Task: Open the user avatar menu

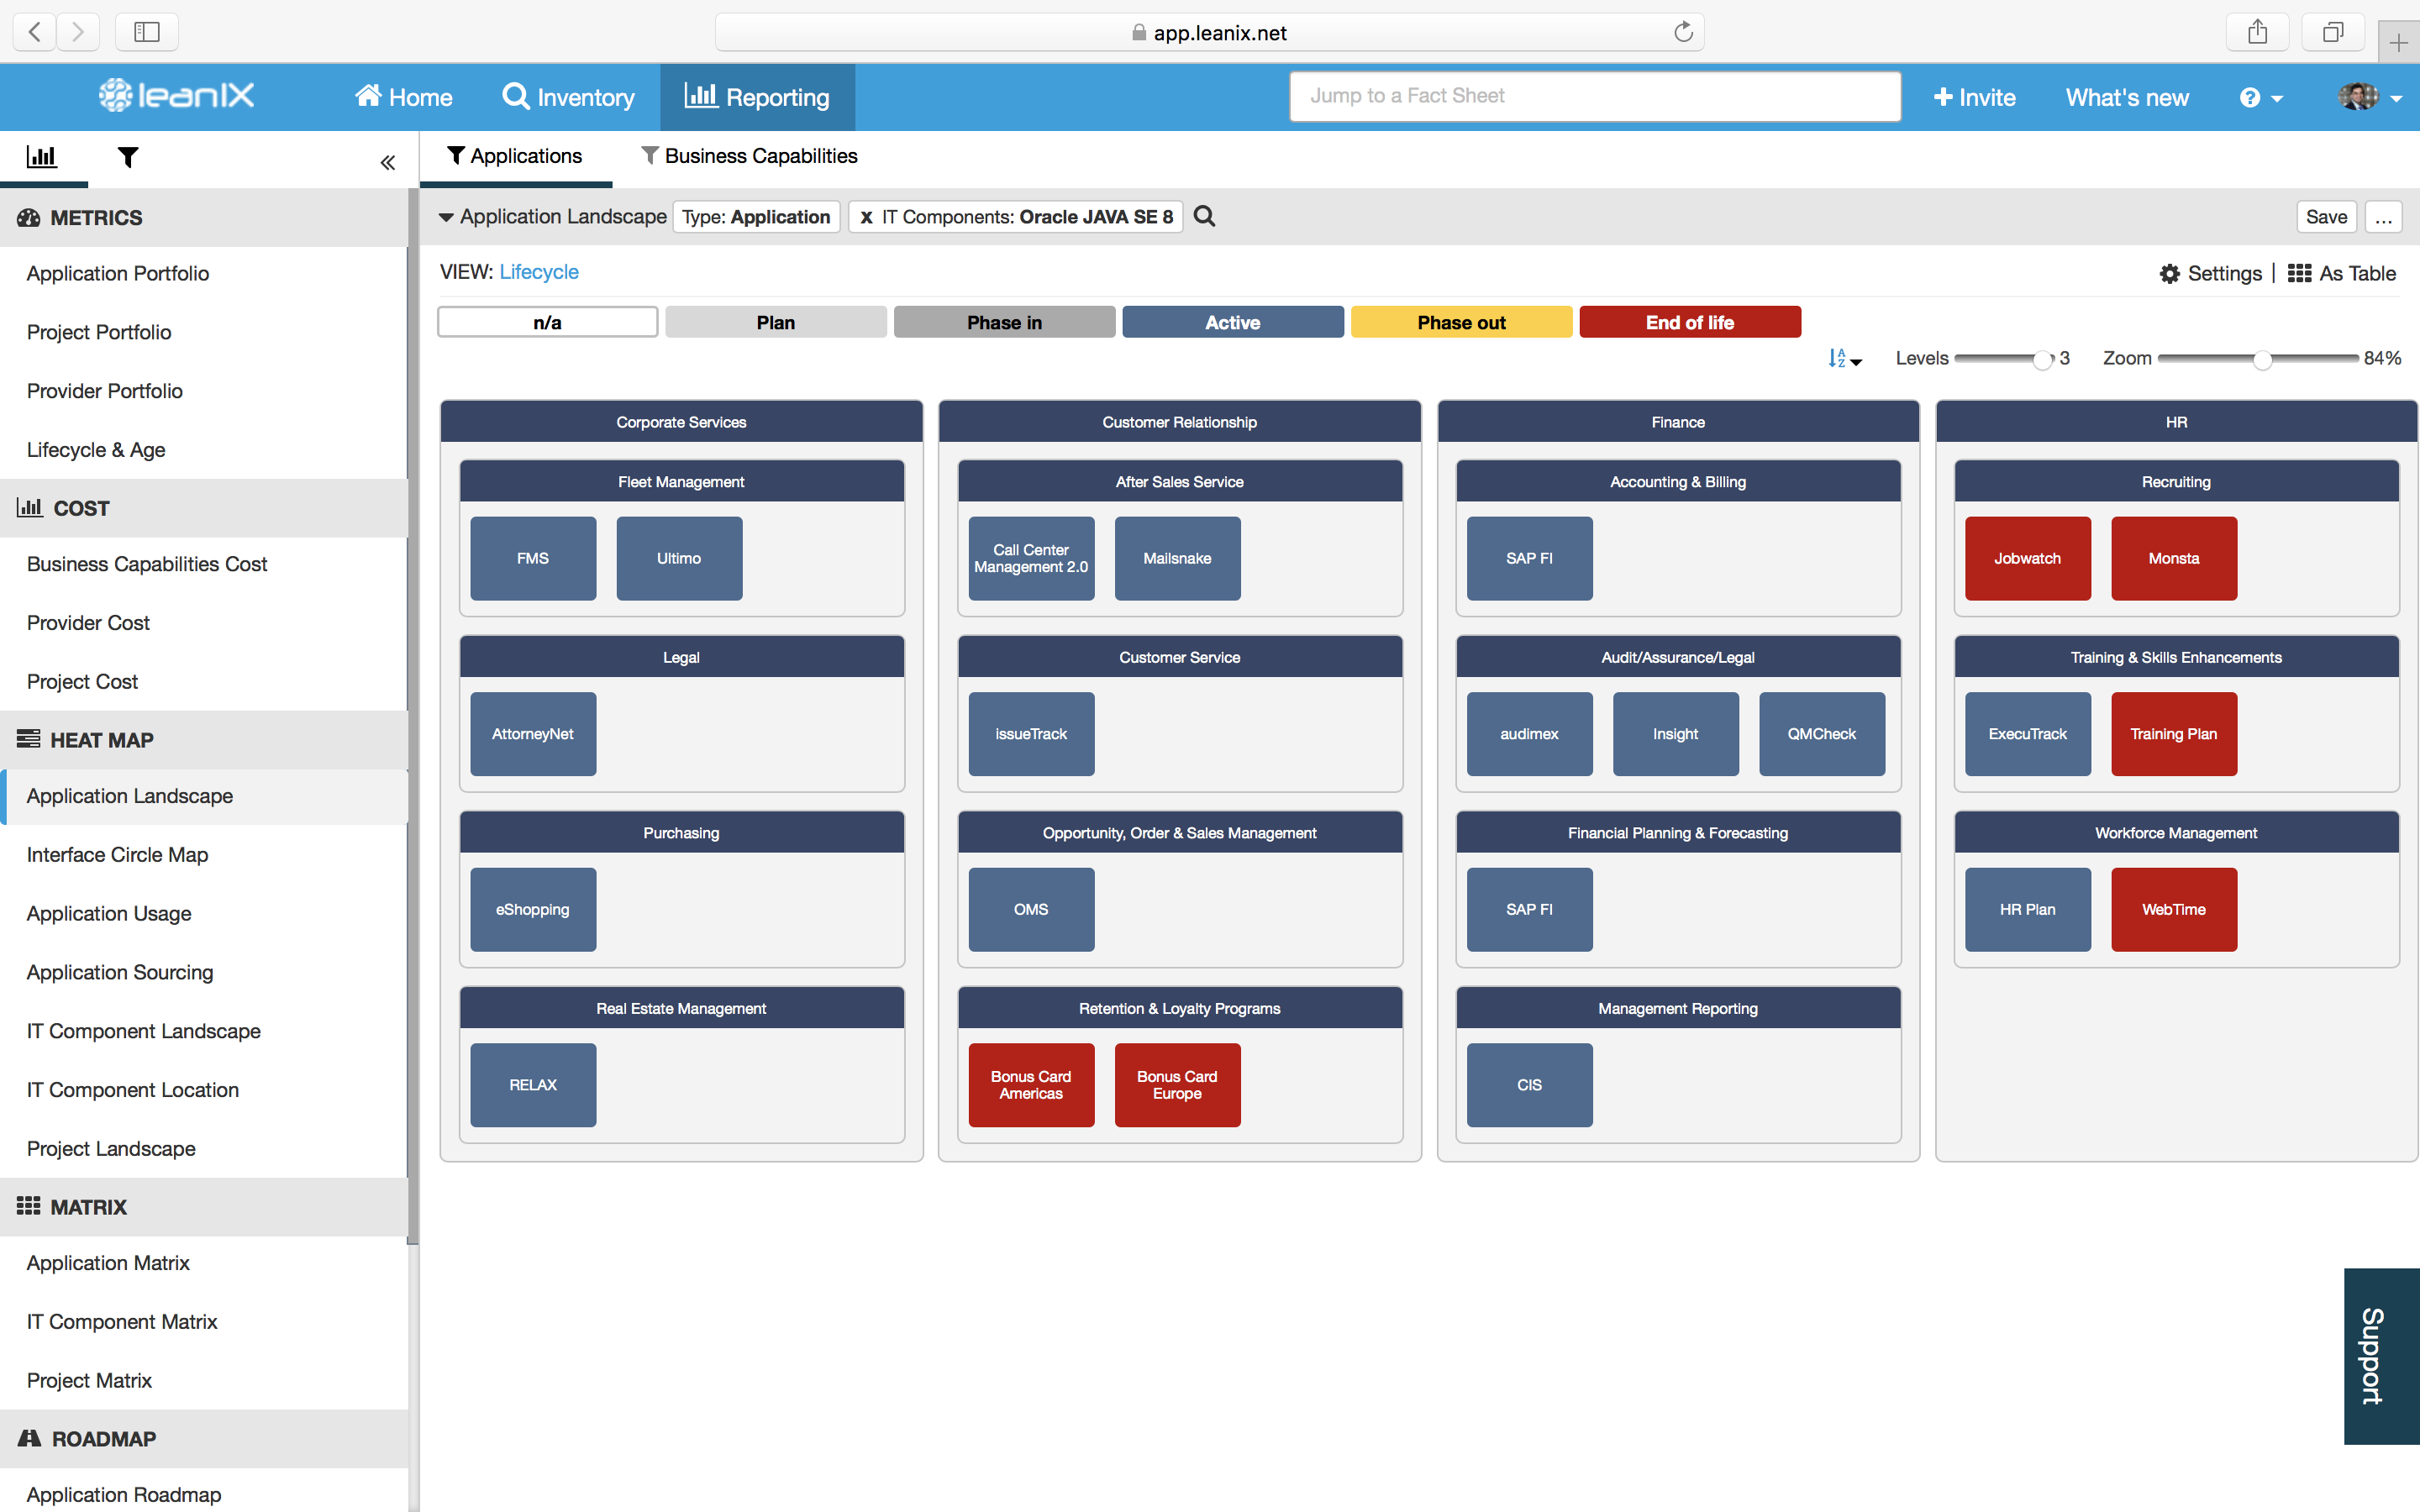Action: [x=2370, y=97]
